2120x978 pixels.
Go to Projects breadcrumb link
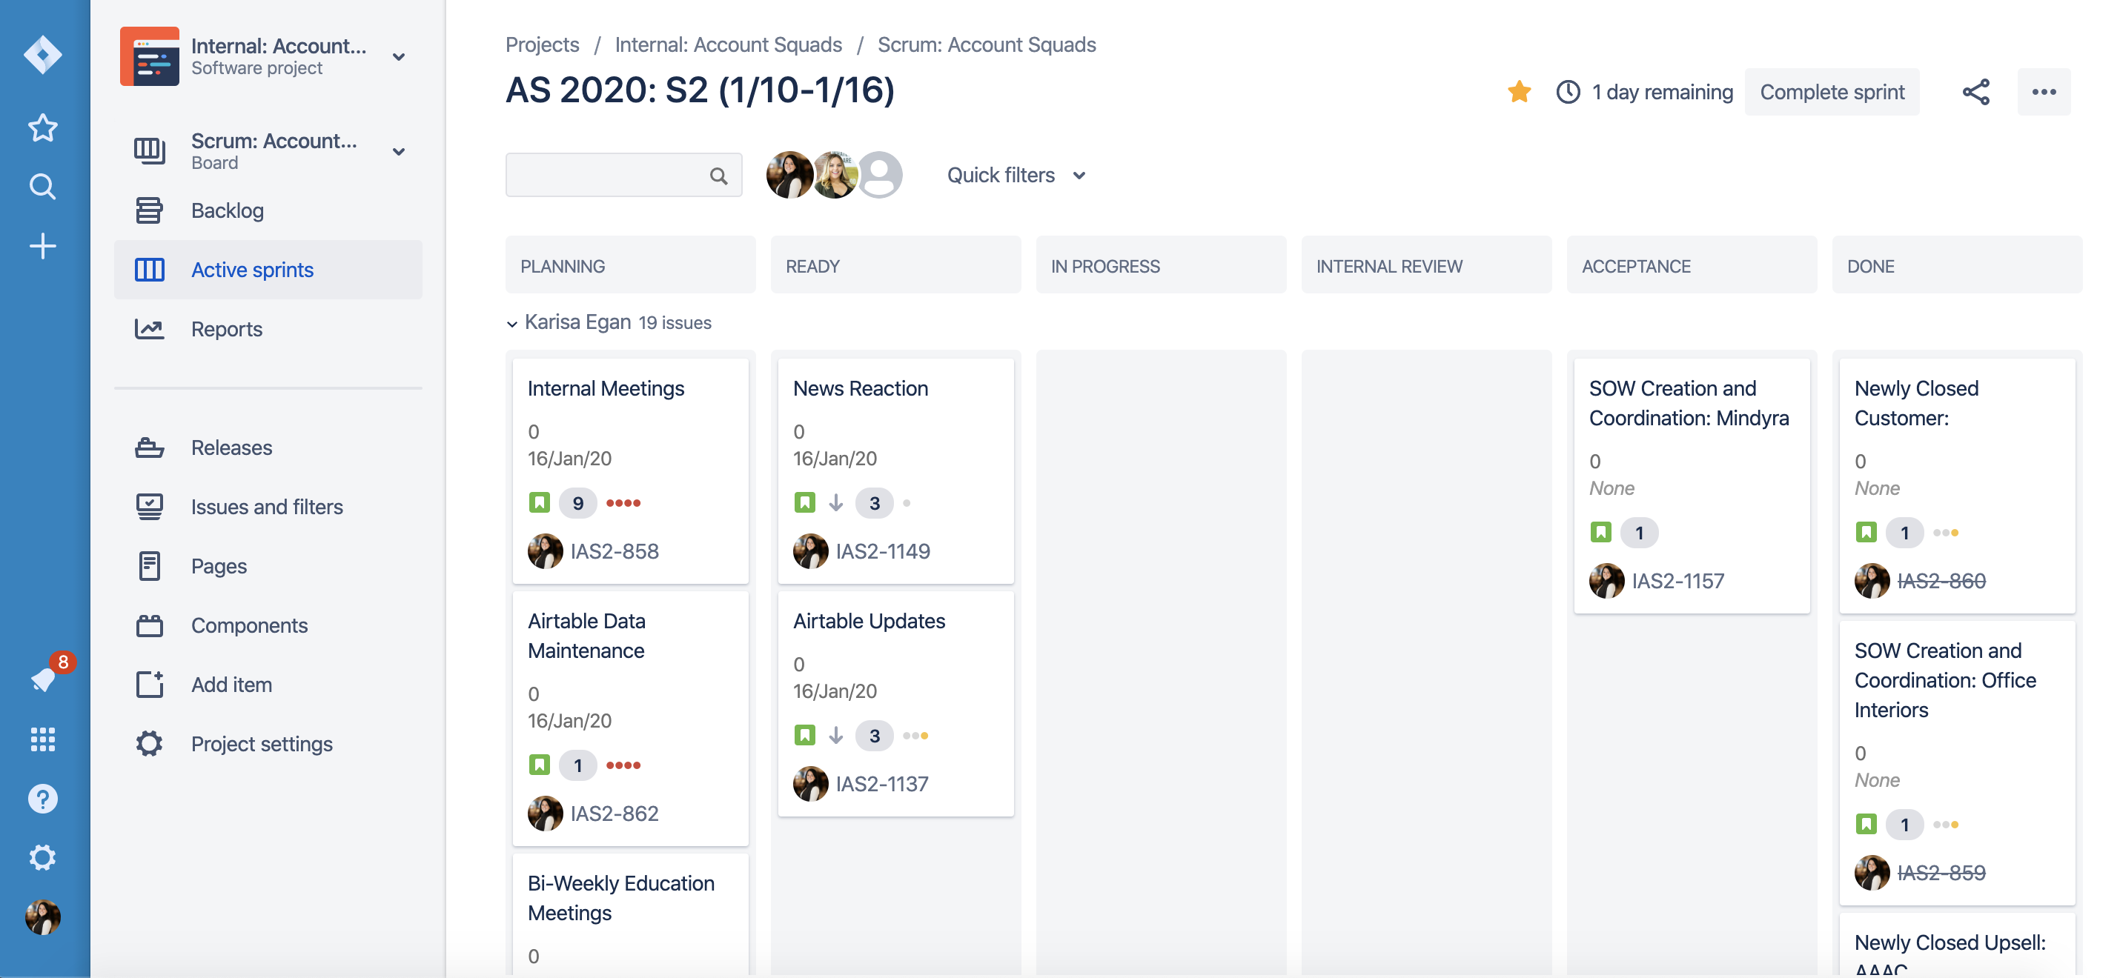tap(542, 44)
